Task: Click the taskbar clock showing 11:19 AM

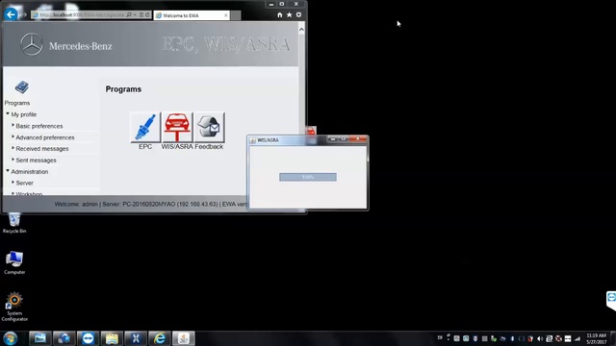Action: click(x=597, y=338)
